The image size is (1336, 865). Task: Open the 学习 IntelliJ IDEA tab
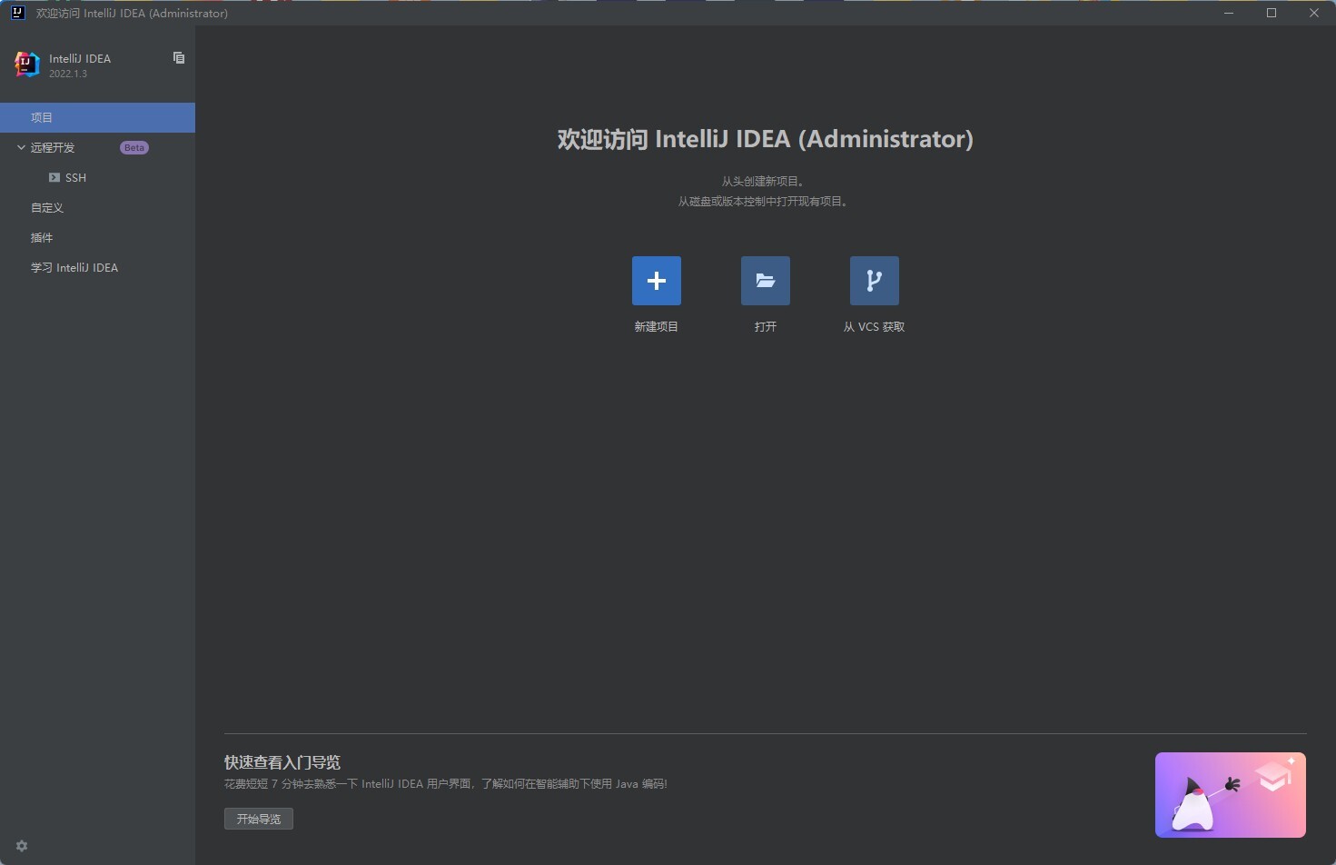(97, 267)
